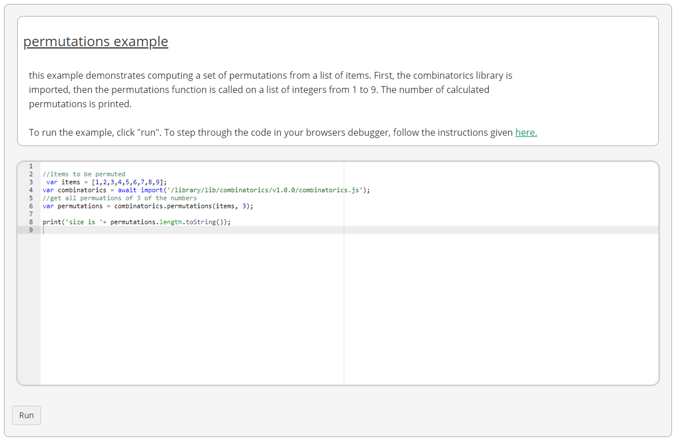Click line number 1 in the gutter
Viewport: 676px width, 441px height.
(x=30, y=166)
